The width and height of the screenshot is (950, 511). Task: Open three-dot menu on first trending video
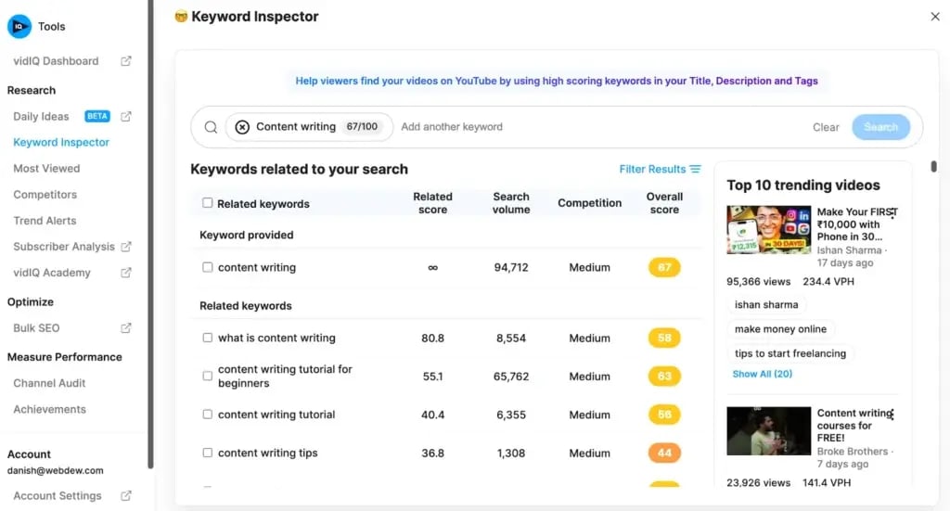[892, 214]
